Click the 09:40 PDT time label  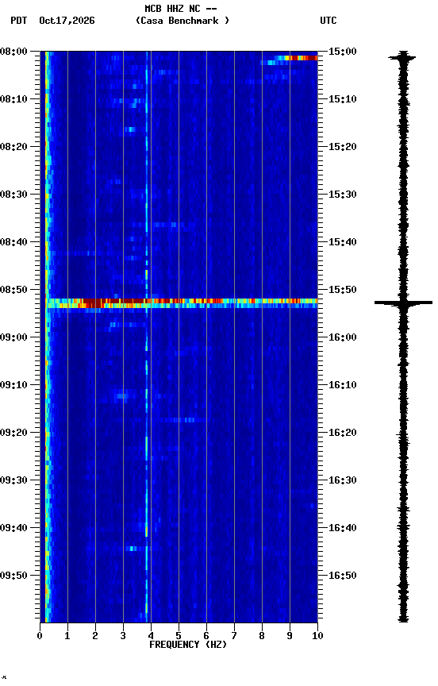click(x=13, y=528)
